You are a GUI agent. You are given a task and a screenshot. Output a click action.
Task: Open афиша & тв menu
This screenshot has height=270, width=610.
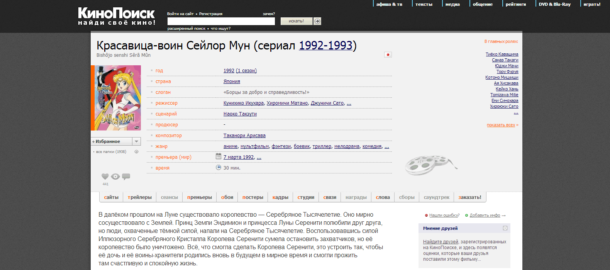tap(389, 4)
